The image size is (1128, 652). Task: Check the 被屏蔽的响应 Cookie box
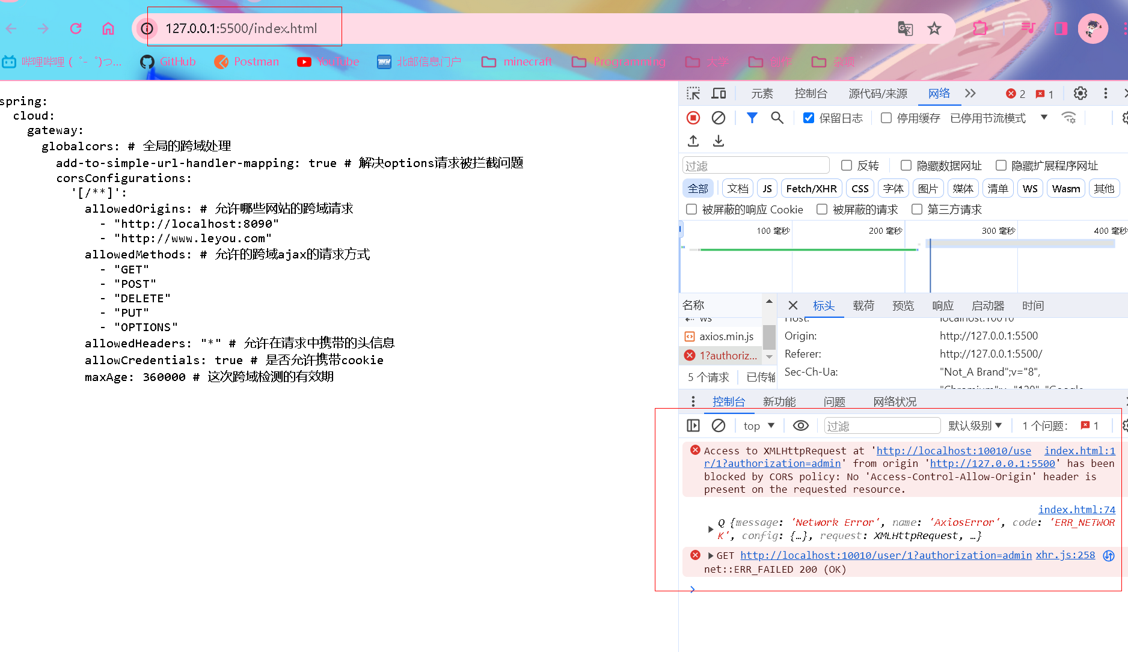(x=691, y=209)
